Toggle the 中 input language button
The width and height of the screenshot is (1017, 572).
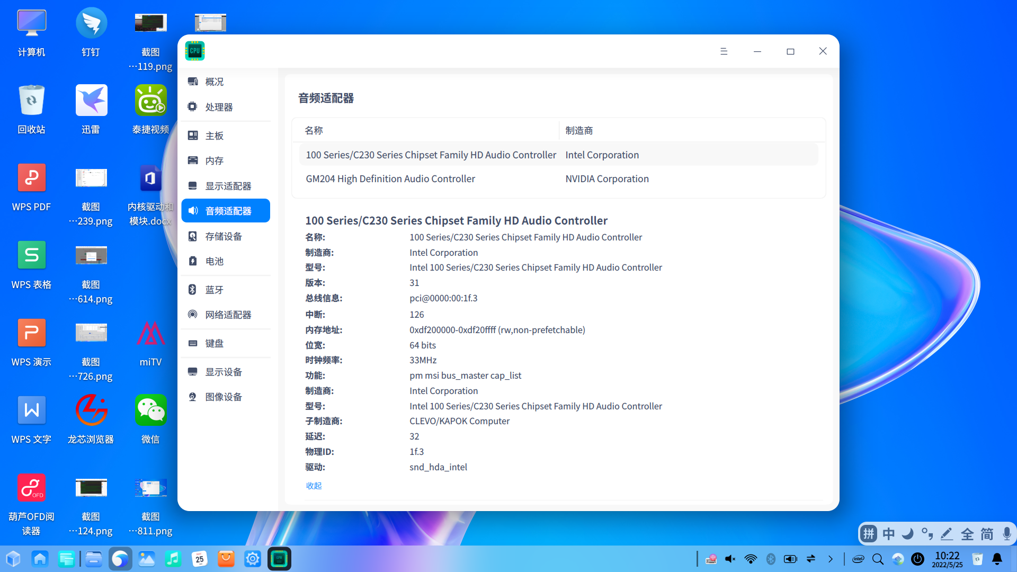(889, 534)
